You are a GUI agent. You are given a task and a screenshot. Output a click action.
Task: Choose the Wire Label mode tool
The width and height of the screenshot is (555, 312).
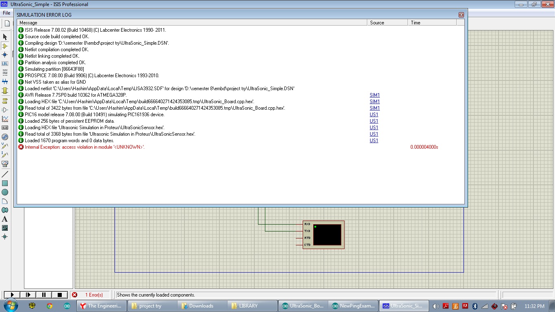click(5, 63)
